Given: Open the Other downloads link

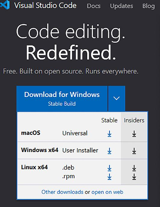Looking at the screenshot, I should click(62, 192).
